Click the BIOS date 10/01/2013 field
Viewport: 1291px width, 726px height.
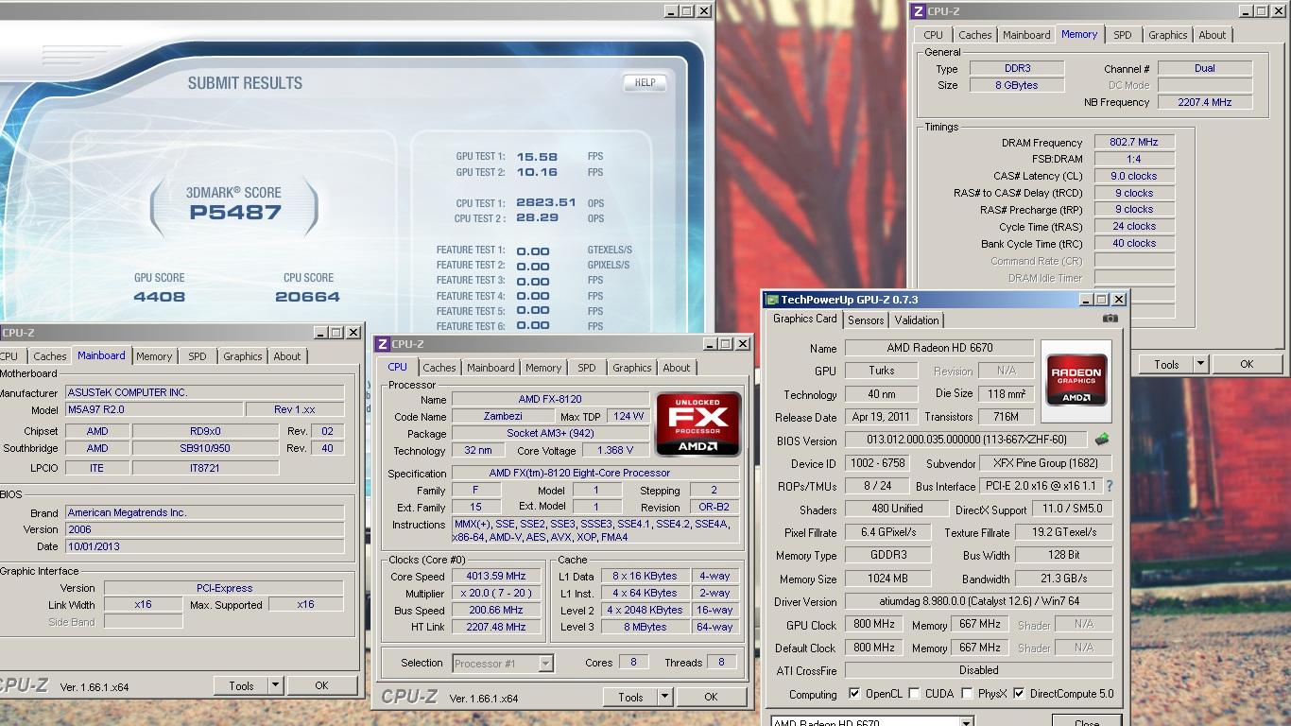[x=204, y=546]
